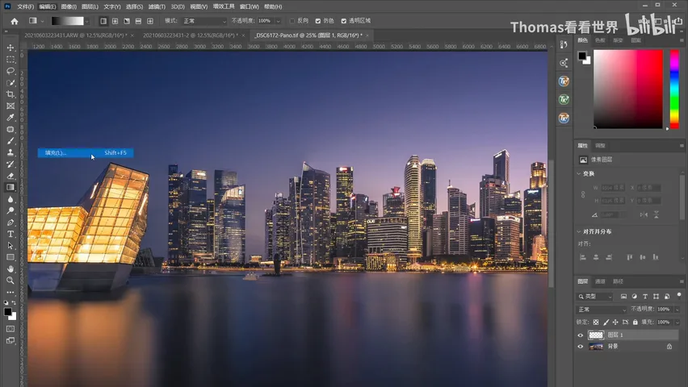
Task: Click the 图层 1 layer thumbnail
Action: point(596,335)
